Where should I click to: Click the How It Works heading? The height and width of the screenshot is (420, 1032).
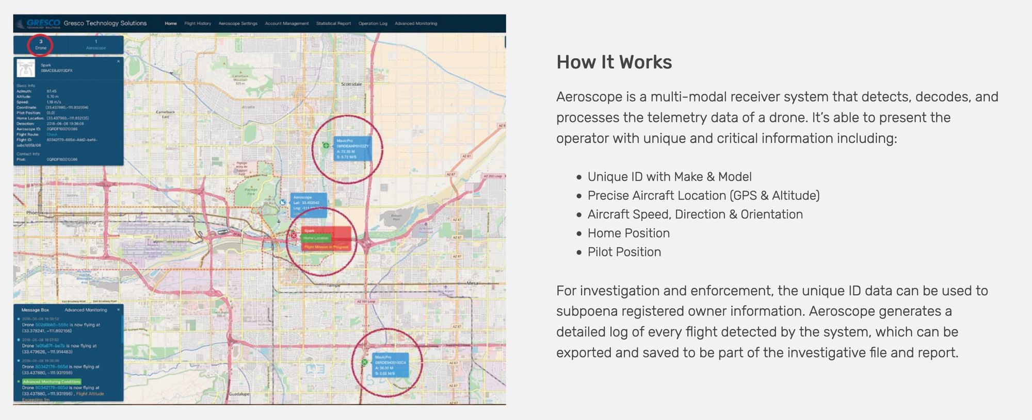pos(614,62)
